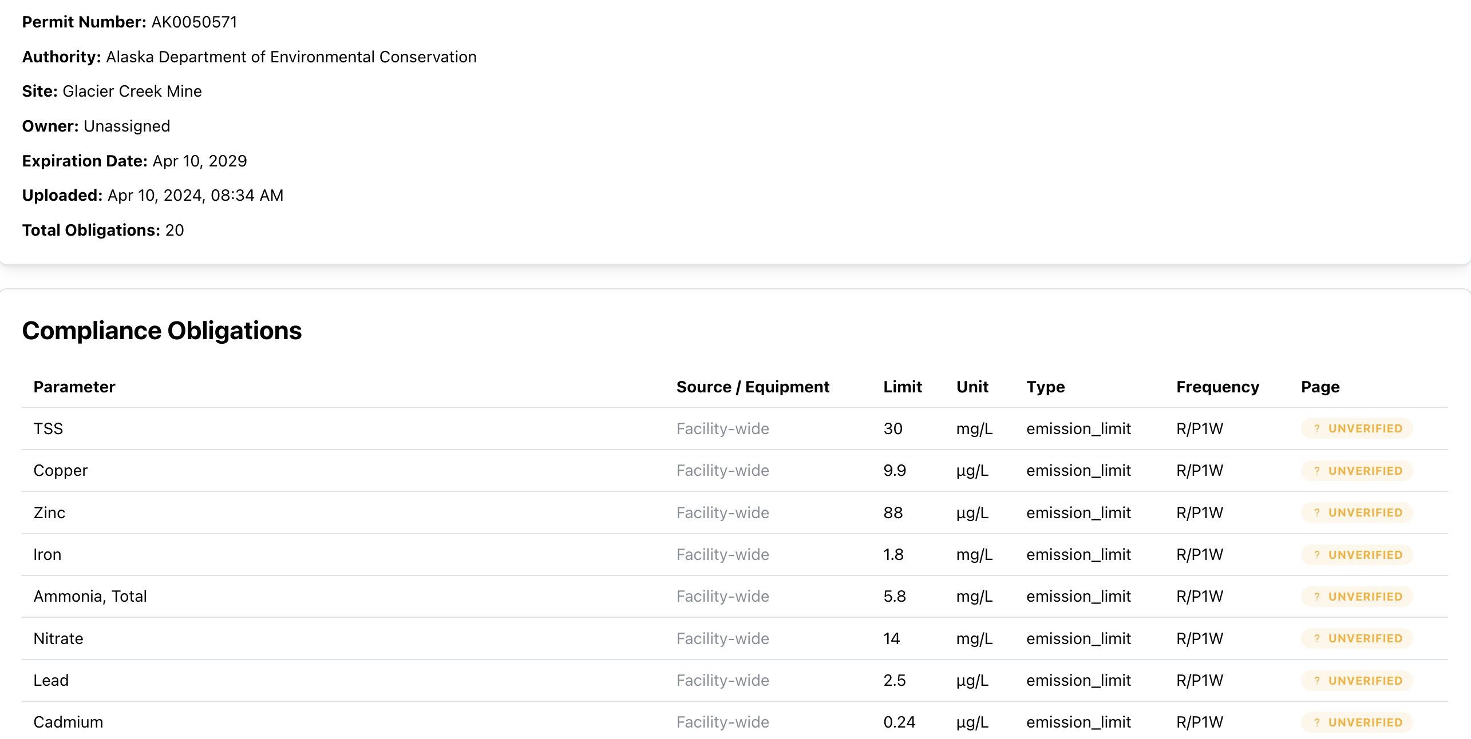The image size is (1471, 739).
Task: Click emission_limit in the Nitrate row
Action: [1078, 638]
